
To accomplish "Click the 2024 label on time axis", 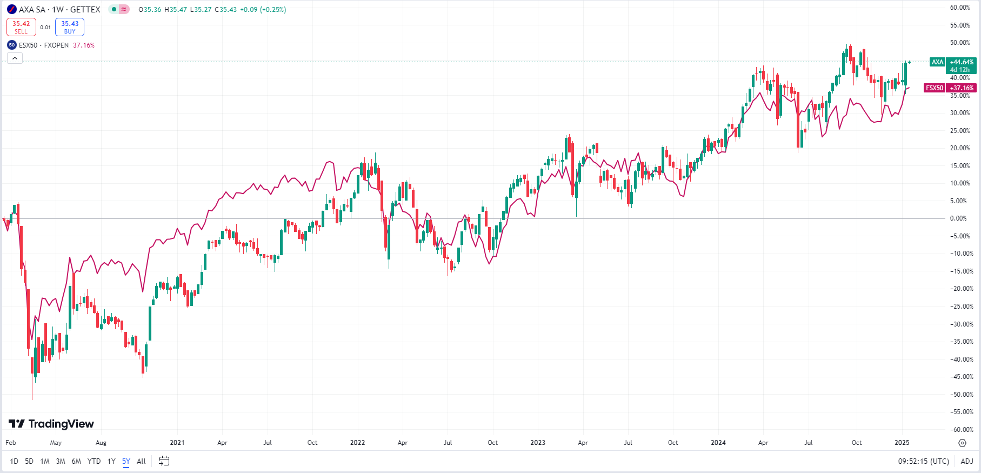I will point(718,442).
